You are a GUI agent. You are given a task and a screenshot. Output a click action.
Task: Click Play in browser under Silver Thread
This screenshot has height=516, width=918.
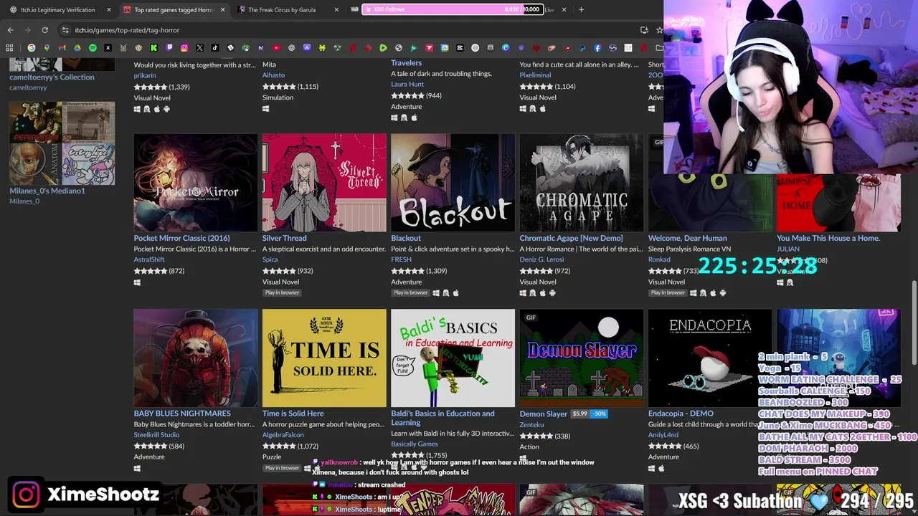tap(282, 292)
